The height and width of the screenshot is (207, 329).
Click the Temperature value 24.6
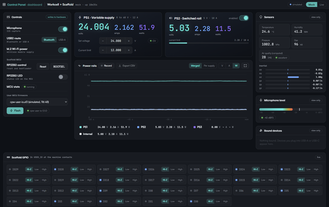(266, 32)
